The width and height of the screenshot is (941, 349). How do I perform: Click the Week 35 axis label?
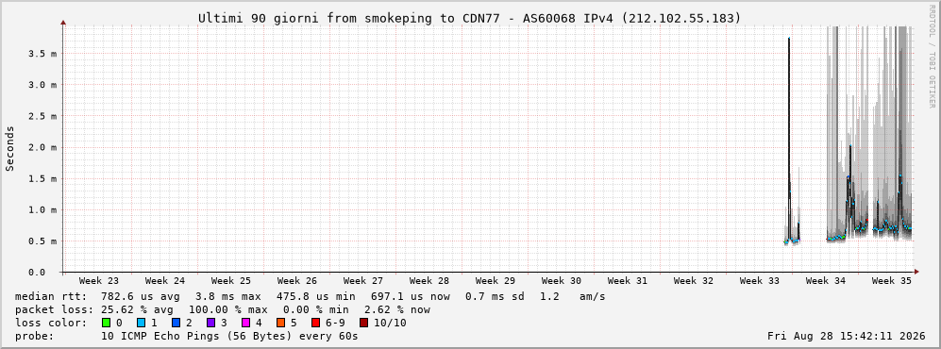[x=891, y=281]
